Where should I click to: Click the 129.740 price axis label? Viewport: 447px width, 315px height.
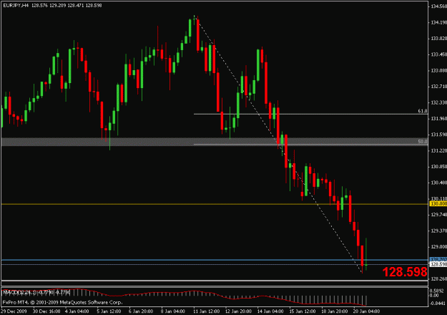click(438, 214)
